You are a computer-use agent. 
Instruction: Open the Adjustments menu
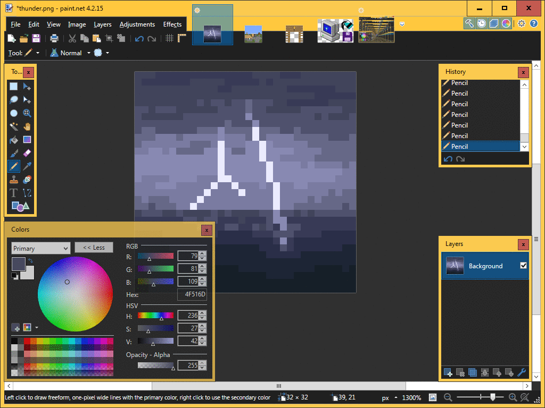(137, 24)
